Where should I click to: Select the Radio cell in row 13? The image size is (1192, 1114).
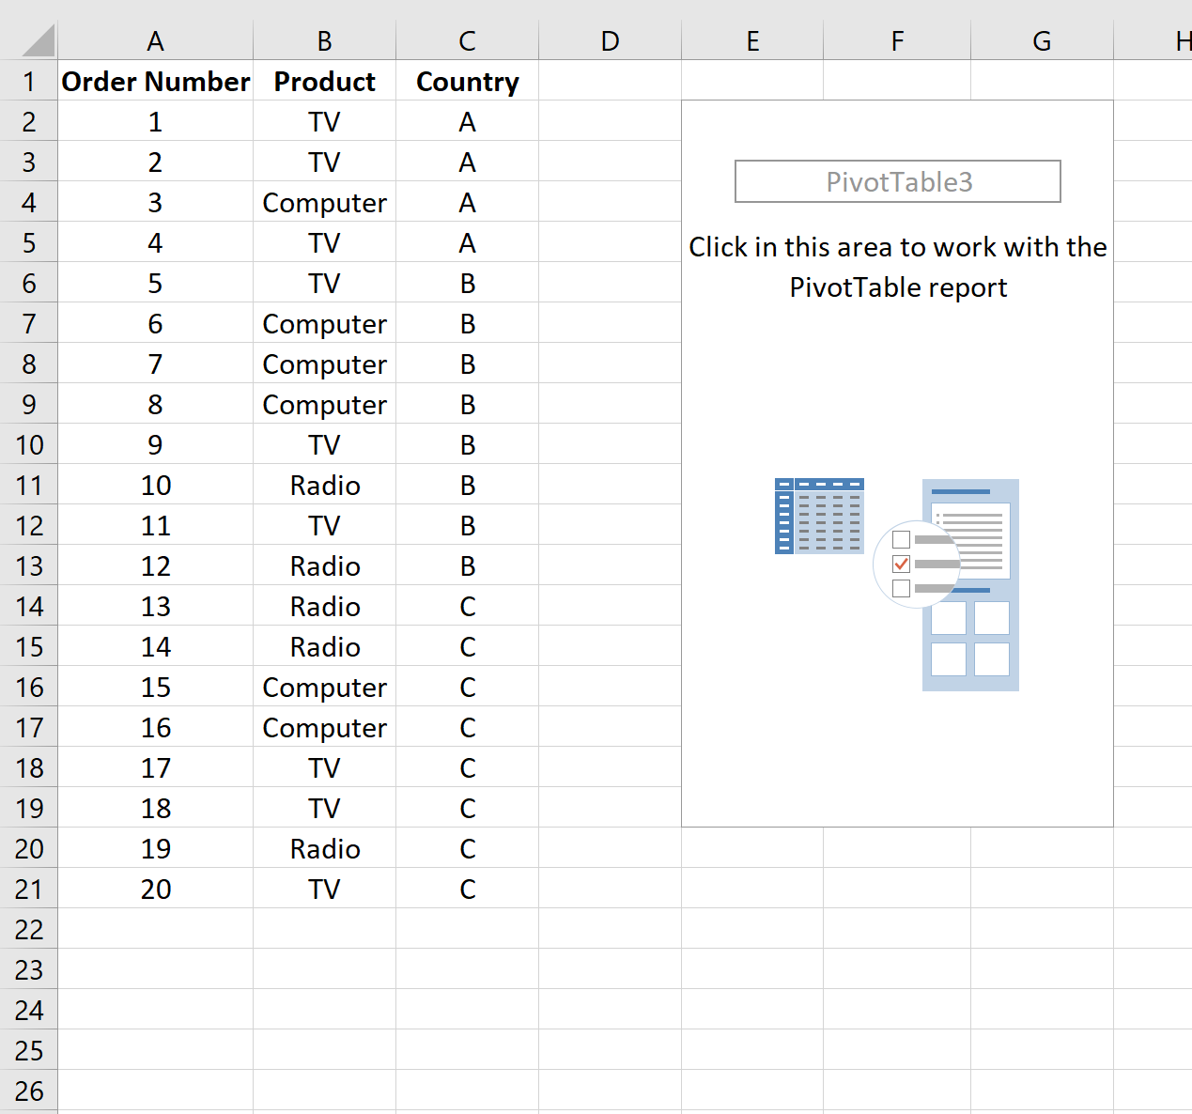point(324,565)
